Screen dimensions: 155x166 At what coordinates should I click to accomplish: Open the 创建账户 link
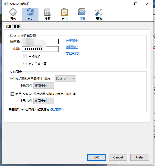click(72, 47)
